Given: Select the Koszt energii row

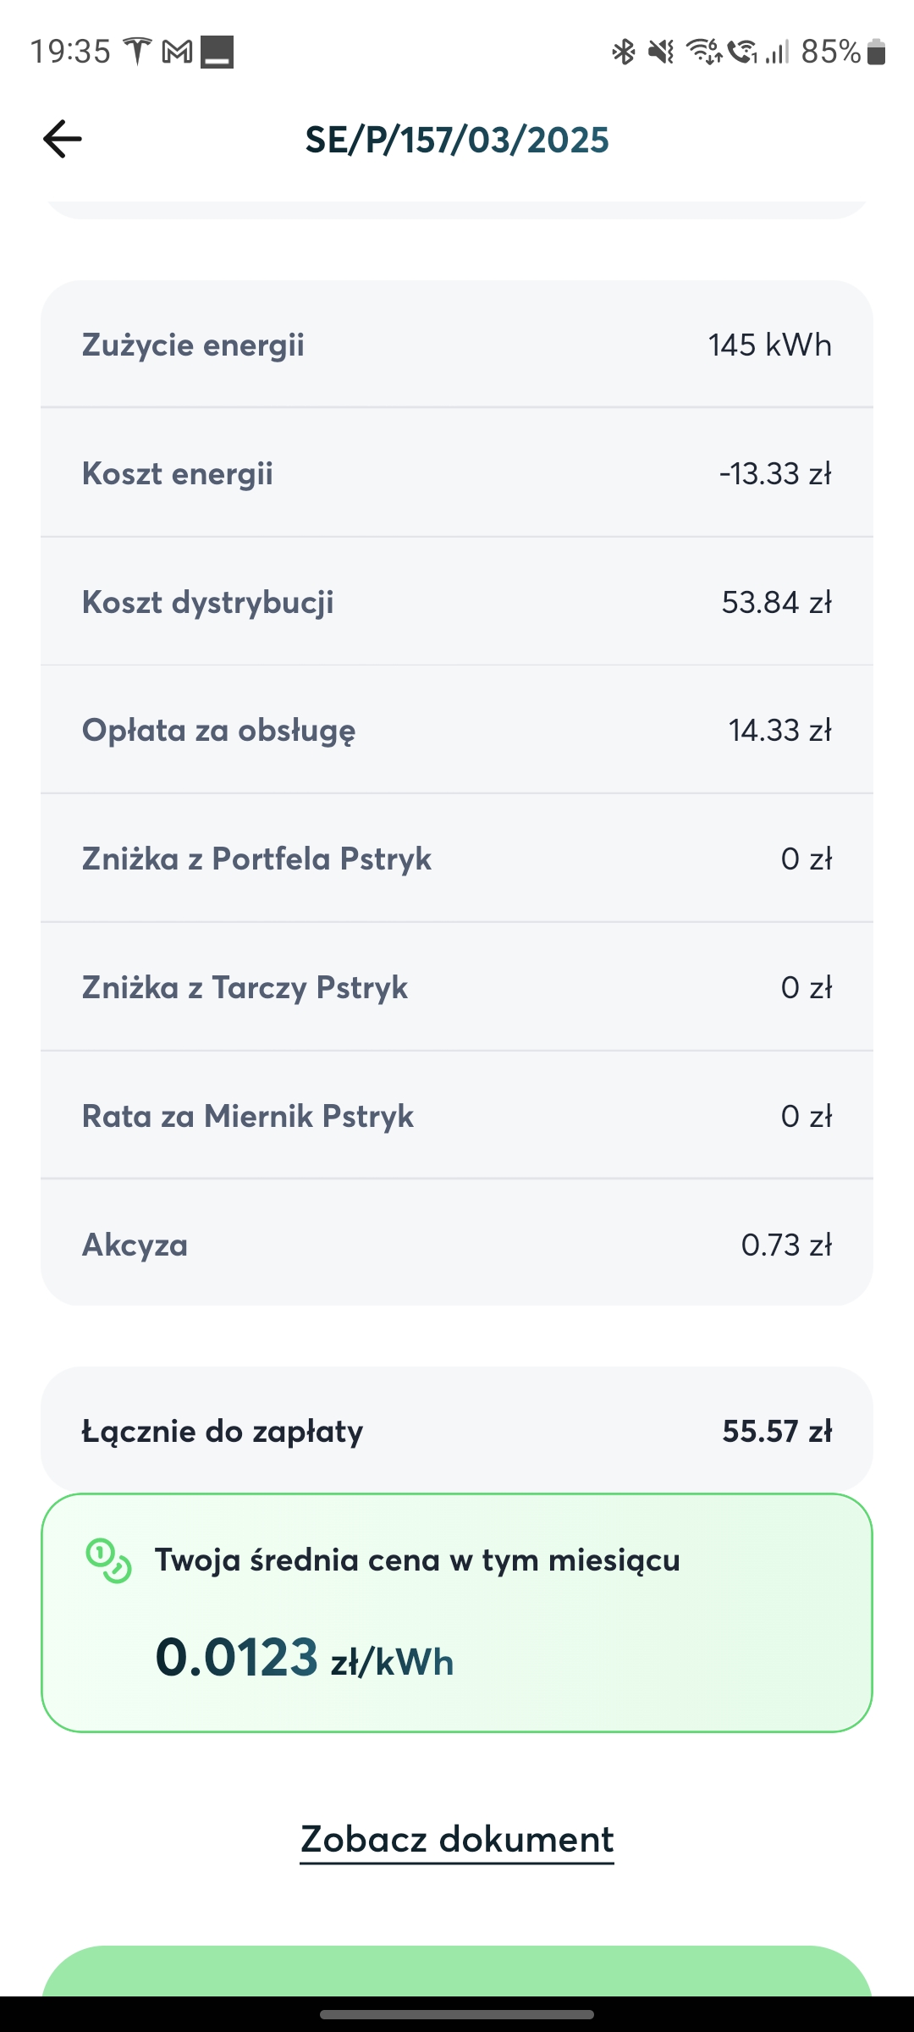Looking at the screenshot, I should click(x=457, y=472).
